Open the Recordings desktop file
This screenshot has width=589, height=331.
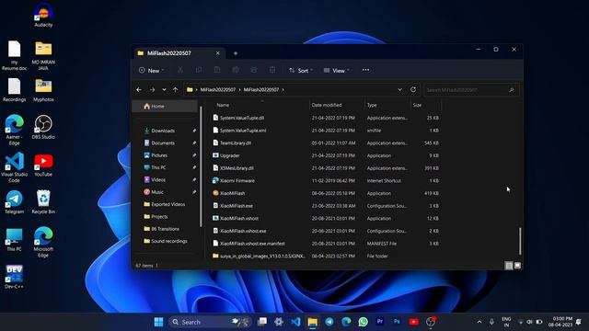(x=15, y=90)
